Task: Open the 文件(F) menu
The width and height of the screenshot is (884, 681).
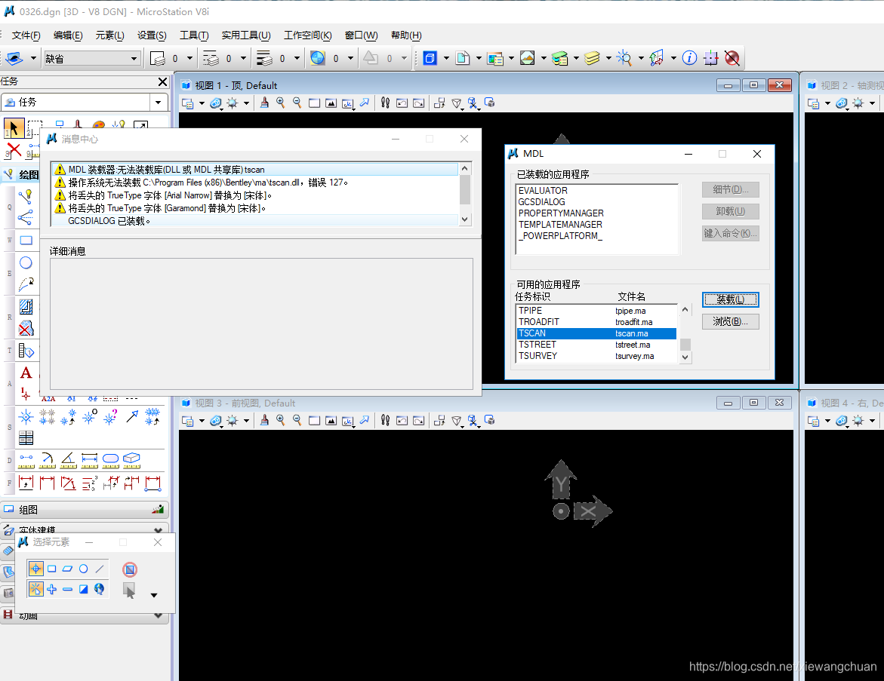Action: point(26,35)
